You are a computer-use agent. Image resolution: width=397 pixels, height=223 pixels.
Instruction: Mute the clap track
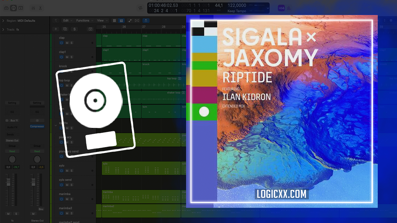tap(67, 43)
